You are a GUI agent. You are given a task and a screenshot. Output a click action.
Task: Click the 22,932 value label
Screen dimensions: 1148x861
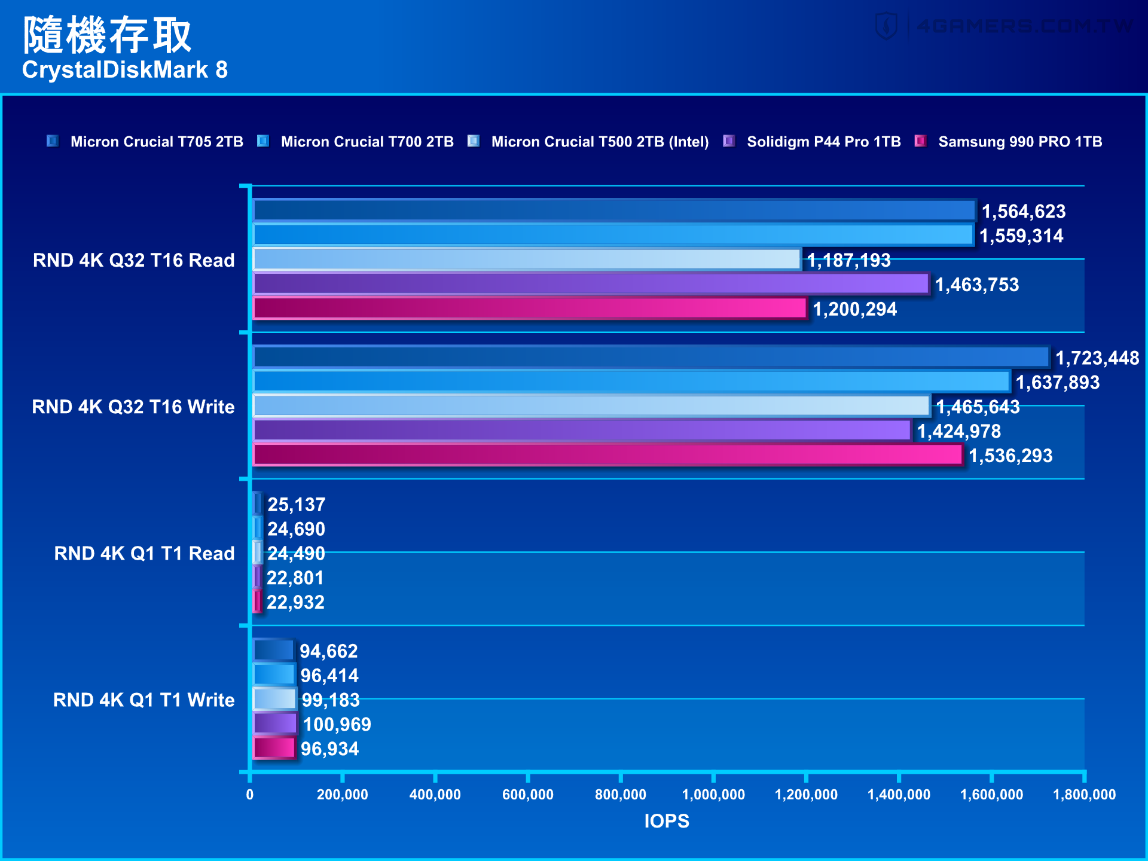[295, 602]
